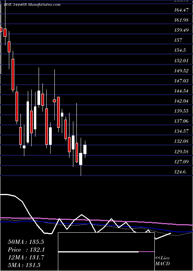The image size is (193, 271).
Task: Click the 157 price axis label
Action: click(x=178, y=40)
